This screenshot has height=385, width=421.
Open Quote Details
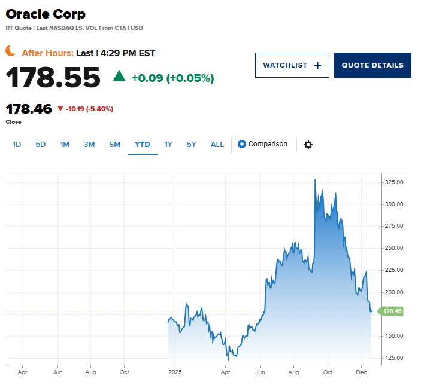pyautogui.click(x=372, y=65)
